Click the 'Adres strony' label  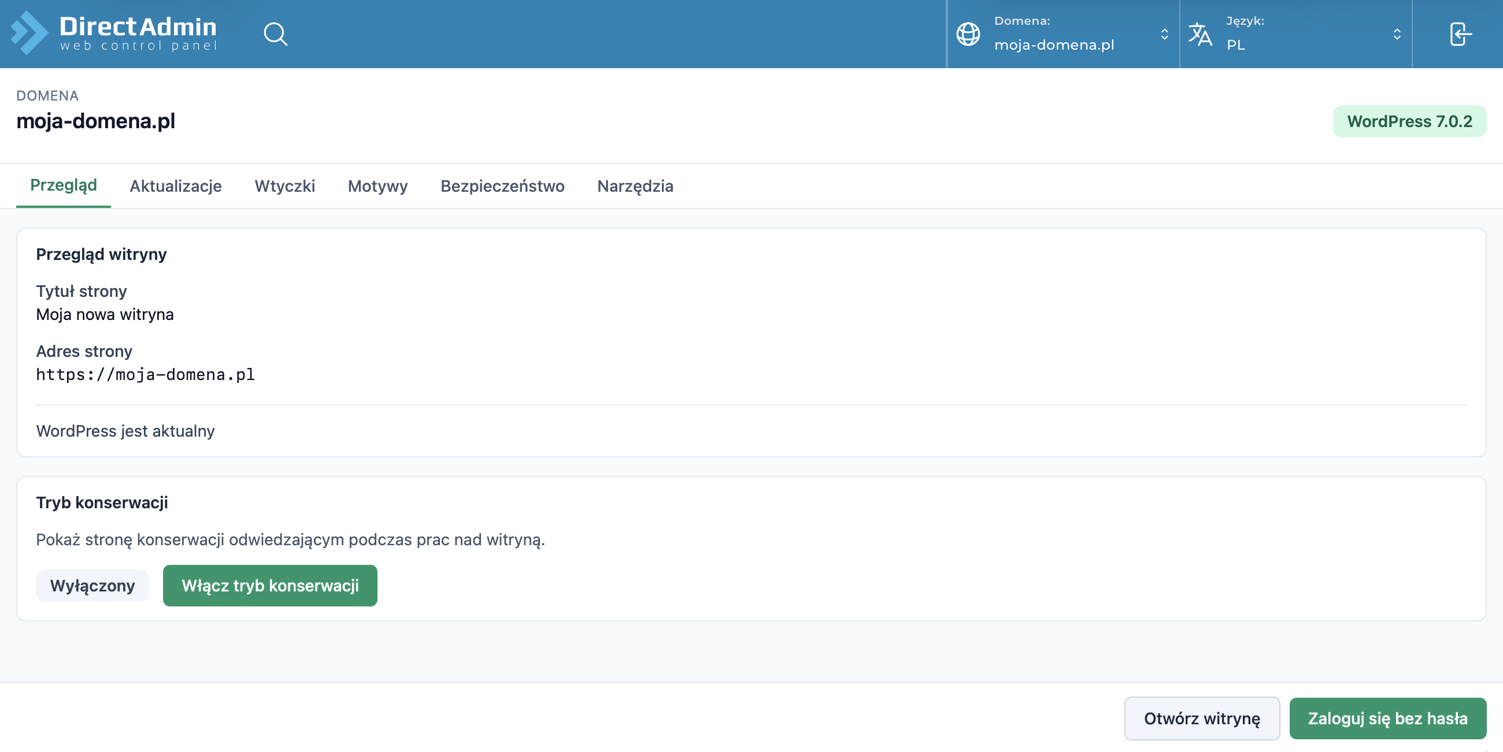tap(84, 351)
